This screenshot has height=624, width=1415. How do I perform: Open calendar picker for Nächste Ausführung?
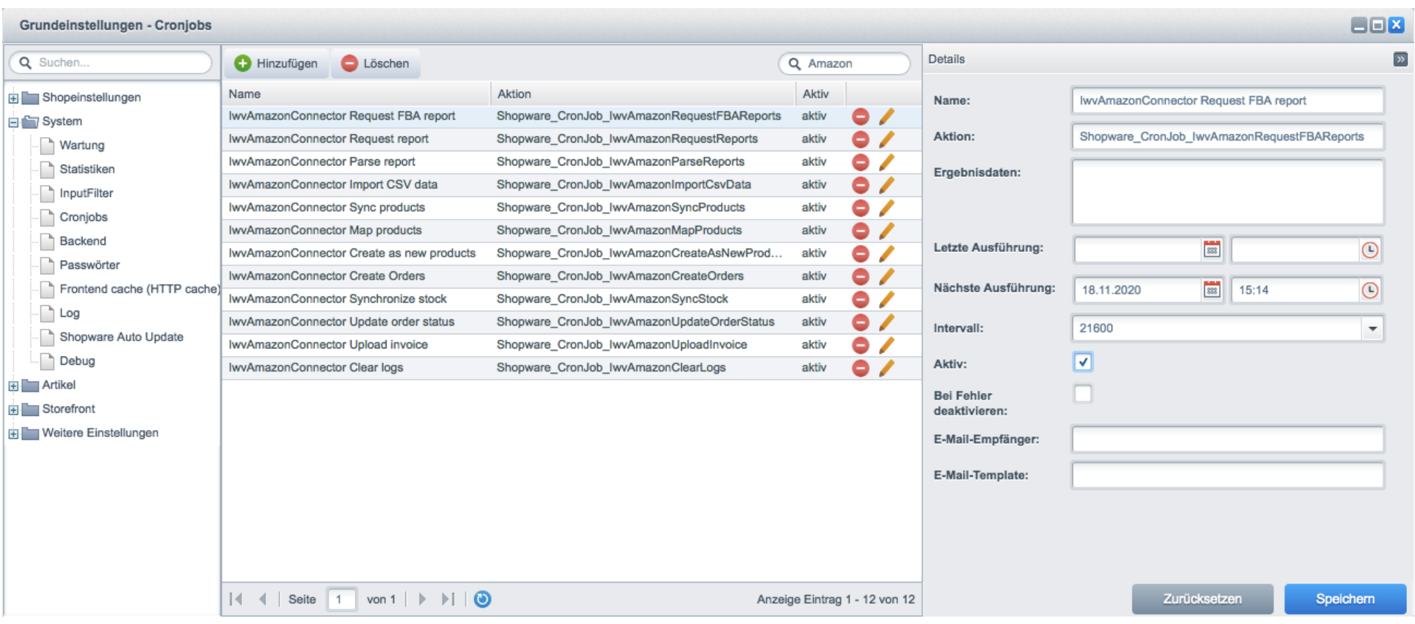click(1212, 290)
